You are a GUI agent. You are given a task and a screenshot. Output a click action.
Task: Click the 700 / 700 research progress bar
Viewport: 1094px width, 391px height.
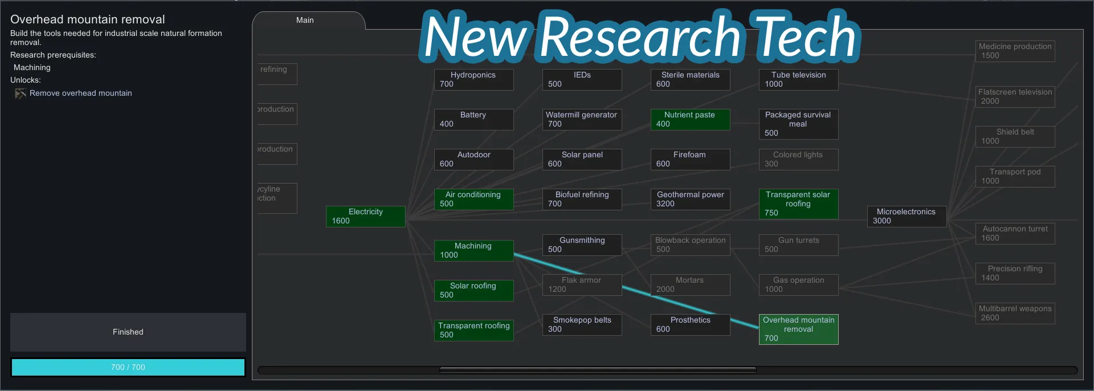(x=128, y=367)
